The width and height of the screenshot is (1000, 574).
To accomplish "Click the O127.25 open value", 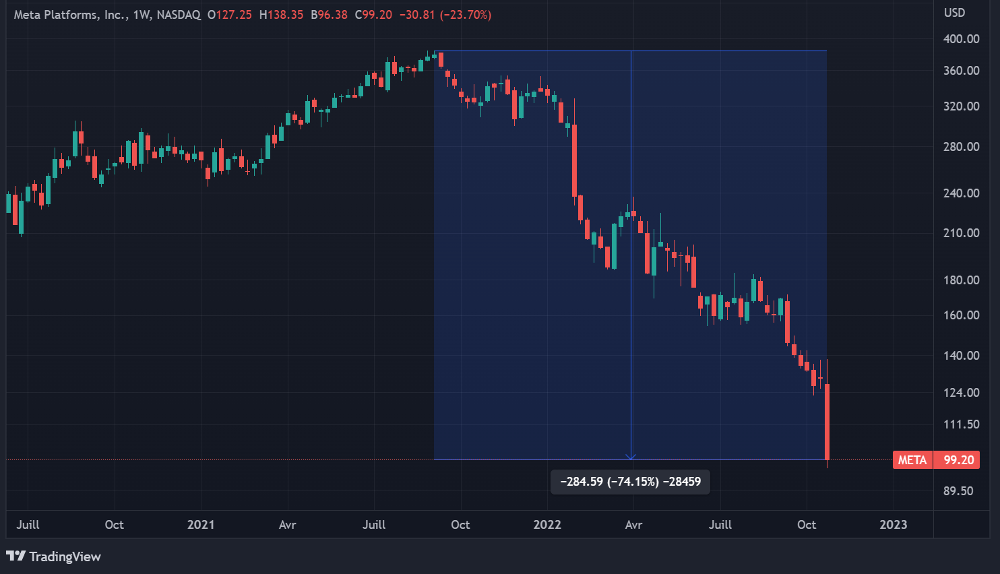I will pos(230,15).
